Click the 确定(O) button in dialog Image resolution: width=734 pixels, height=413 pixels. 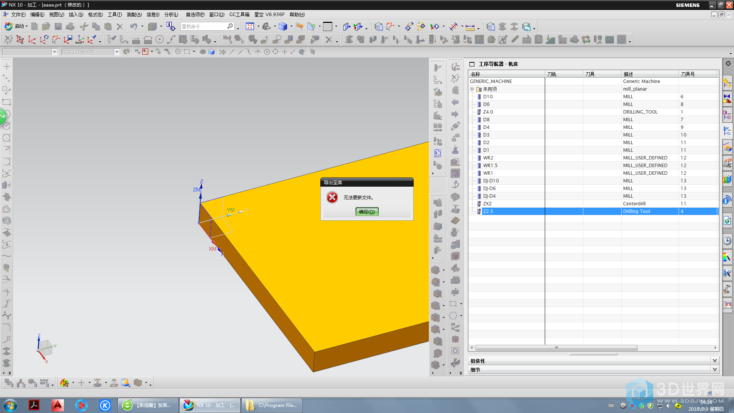pyautogui.click(x=367, y=211)
